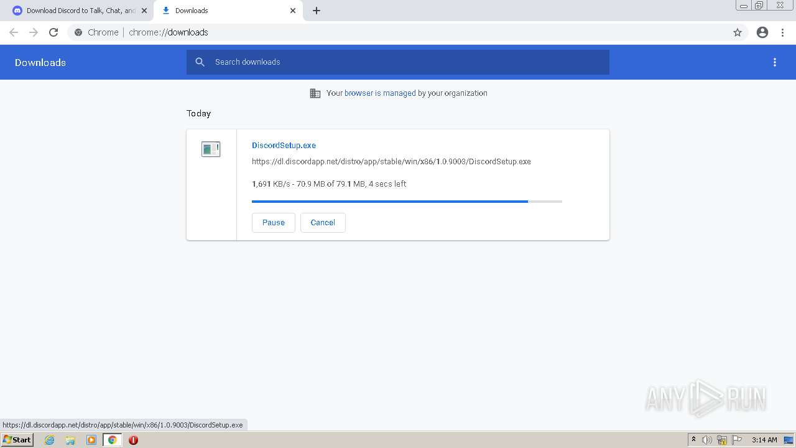Click the download progress bar

pos(407,202)
